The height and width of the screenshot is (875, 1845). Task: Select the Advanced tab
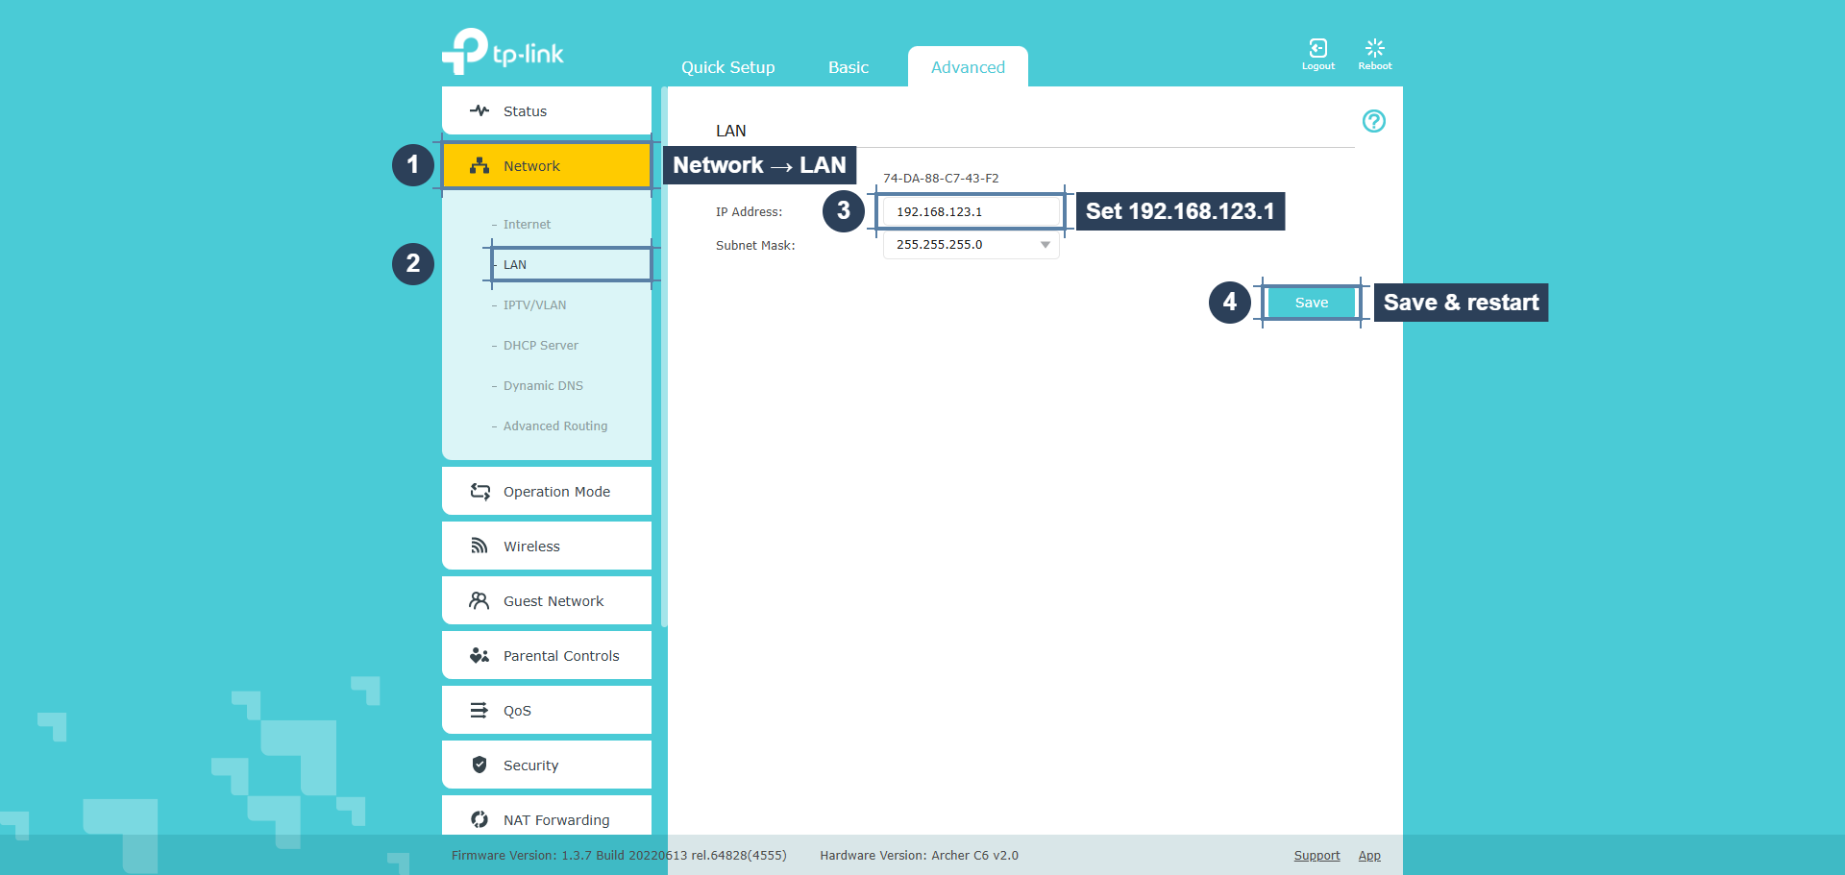[x=968, y=67]
